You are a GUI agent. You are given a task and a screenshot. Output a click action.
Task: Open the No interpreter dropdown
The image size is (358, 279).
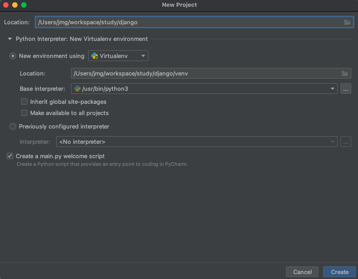point(197,142)
